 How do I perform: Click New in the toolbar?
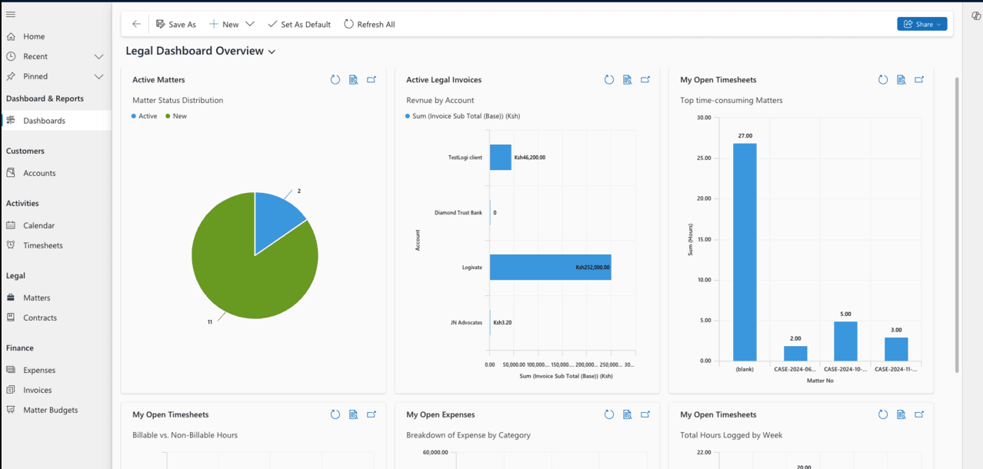(224, 24)
